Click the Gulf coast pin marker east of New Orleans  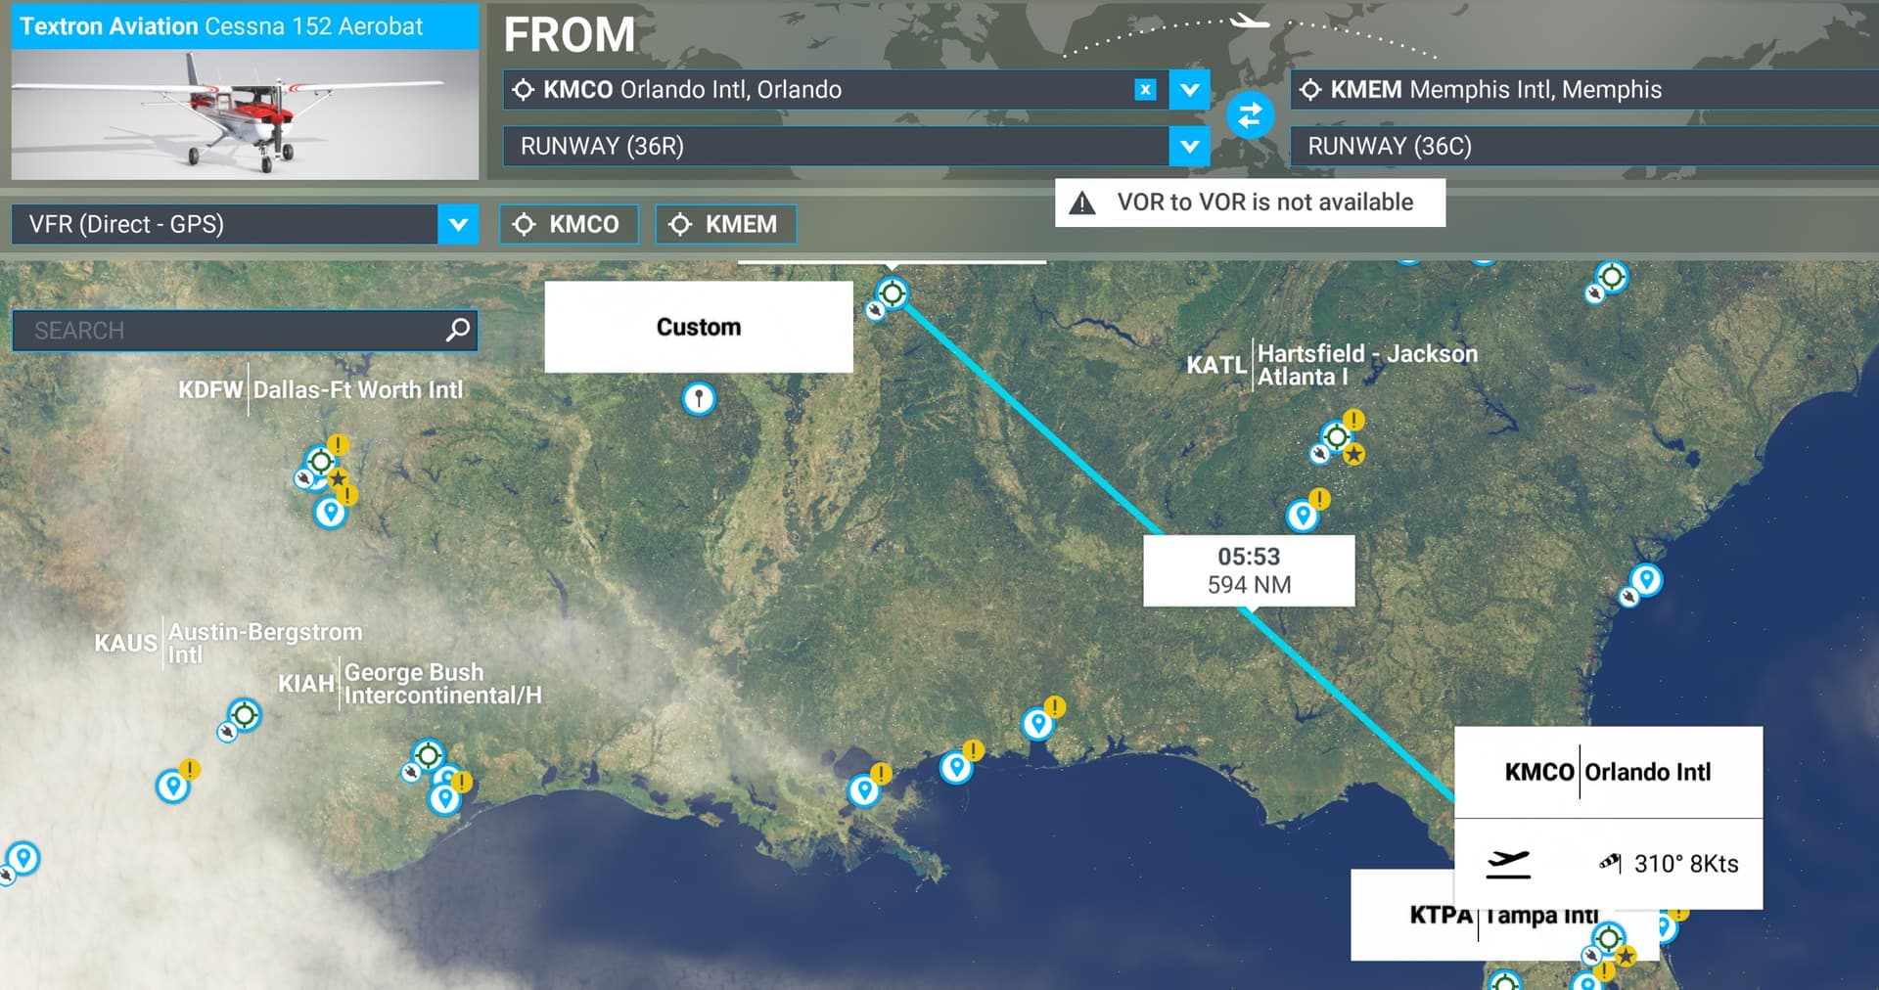pos(956,767)
